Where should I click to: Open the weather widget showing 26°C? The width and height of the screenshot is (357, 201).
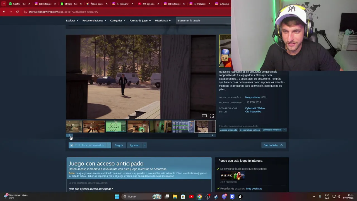pyautogui.click(x=15, y=197)
